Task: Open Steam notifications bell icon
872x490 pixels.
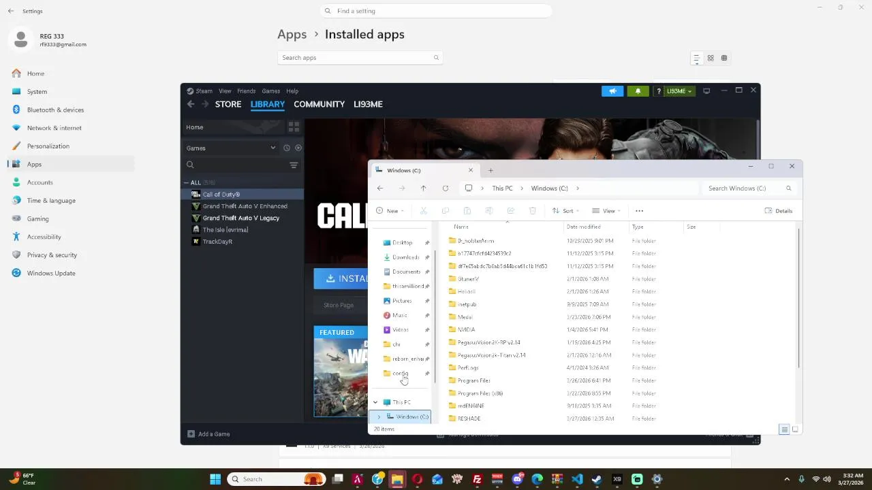Action: (638, 91)
